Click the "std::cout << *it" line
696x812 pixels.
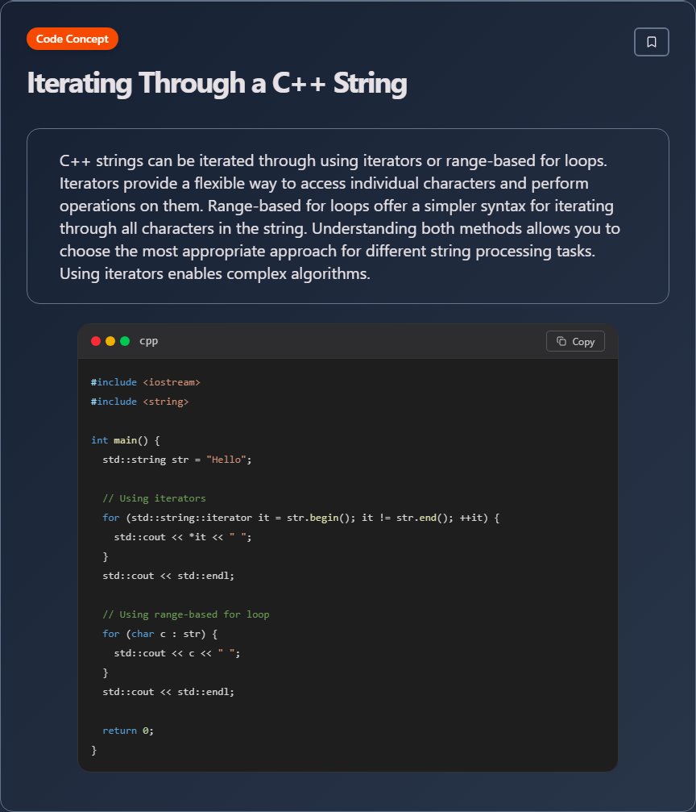point(183,537)
